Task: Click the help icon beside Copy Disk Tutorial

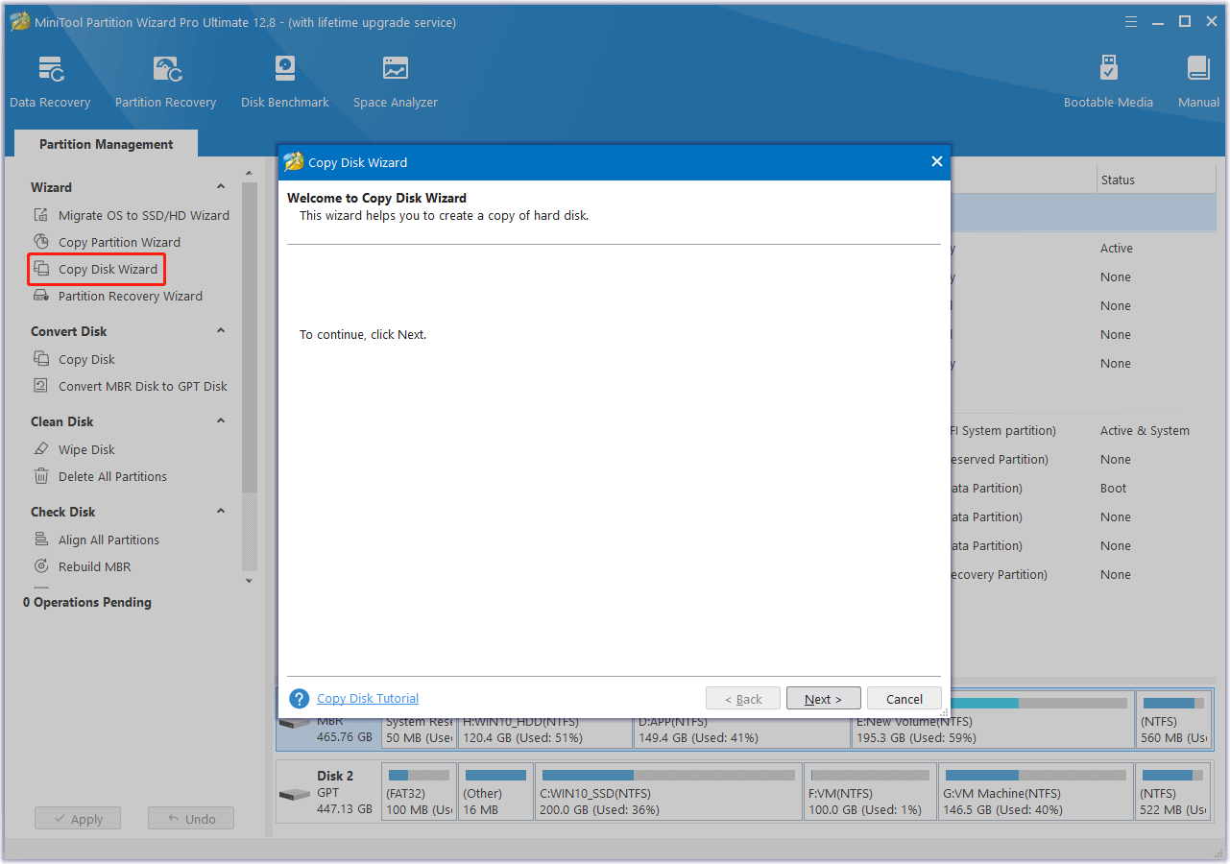Action: pyautogui.click(x=300, y=699)
